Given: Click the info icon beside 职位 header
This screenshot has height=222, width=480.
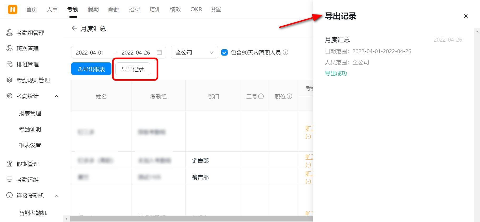Looking at the screenshot, I should pos(289,96).
